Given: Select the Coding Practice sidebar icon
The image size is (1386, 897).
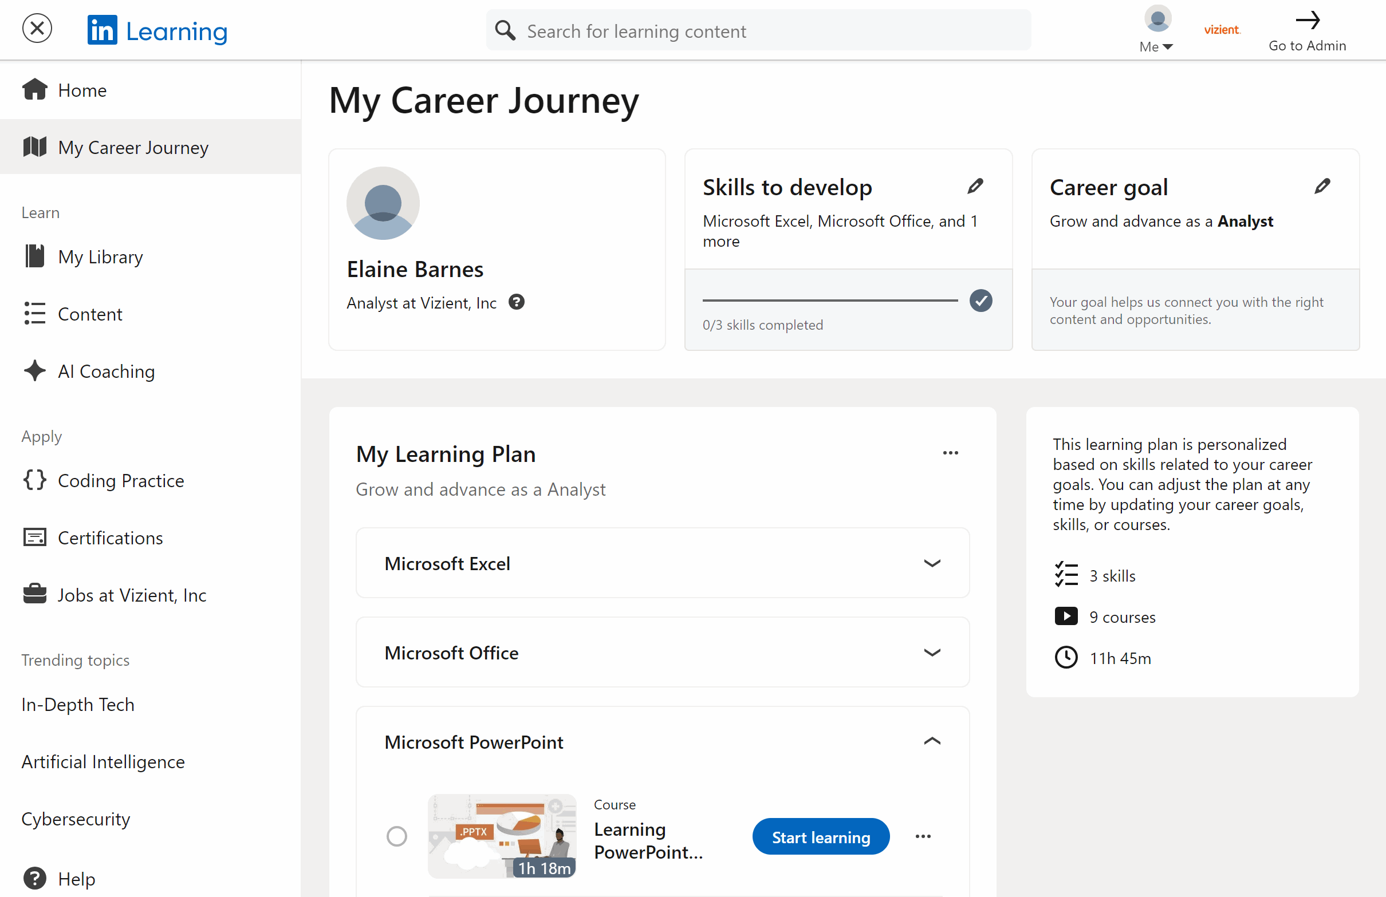Looking at the screenshot, I should [x=34, y=480].
